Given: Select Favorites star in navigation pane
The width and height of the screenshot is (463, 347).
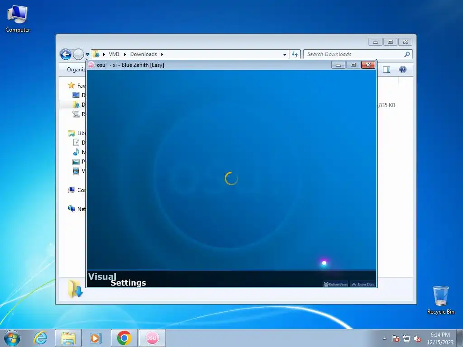Looking at the screenshot, I should [71, 85].
